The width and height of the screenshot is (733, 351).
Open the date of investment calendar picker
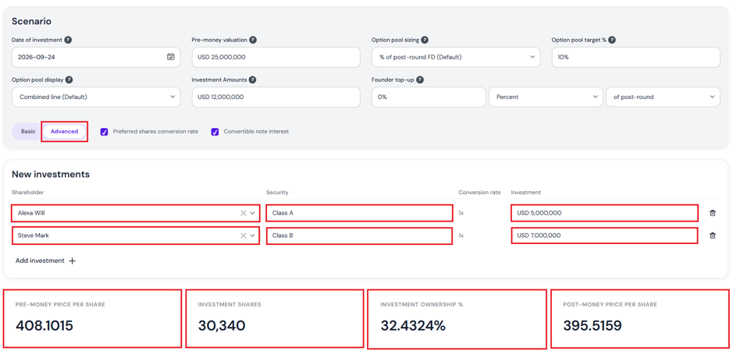point(171,57)
